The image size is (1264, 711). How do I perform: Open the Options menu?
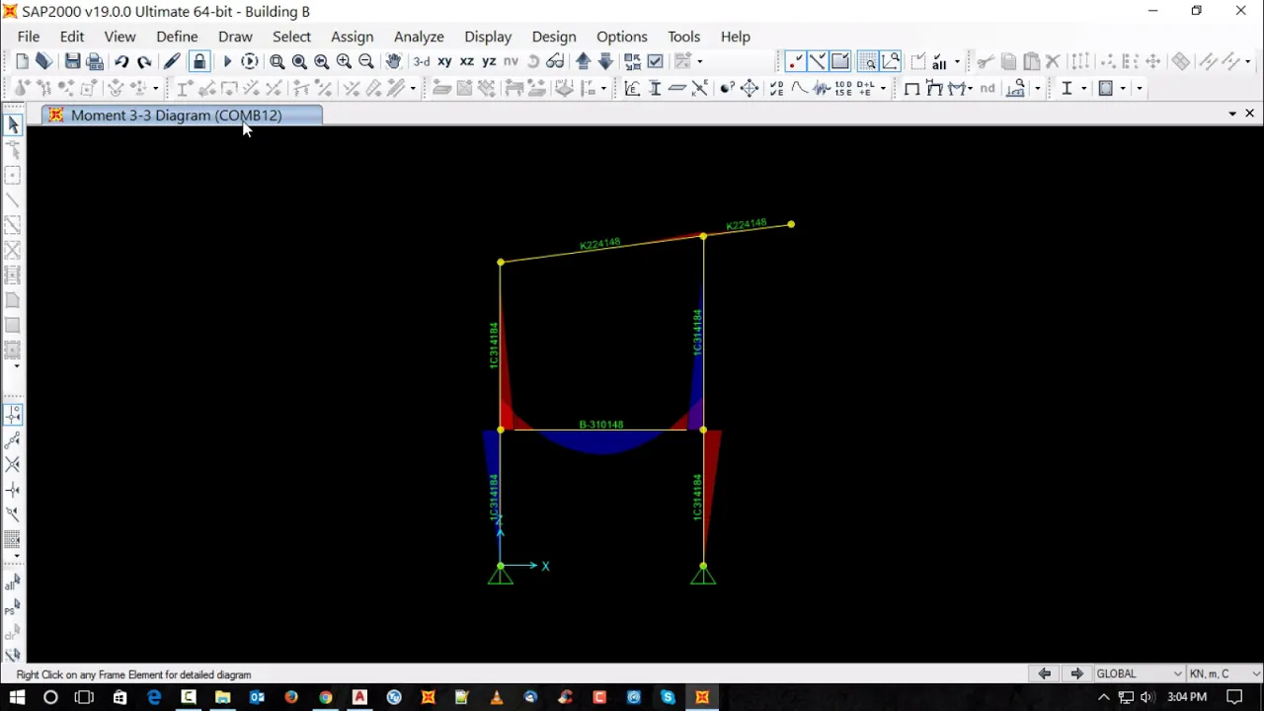pos(622,37)
